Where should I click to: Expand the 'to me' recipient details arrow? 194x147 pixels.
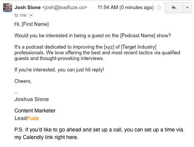tap(31, 15)
